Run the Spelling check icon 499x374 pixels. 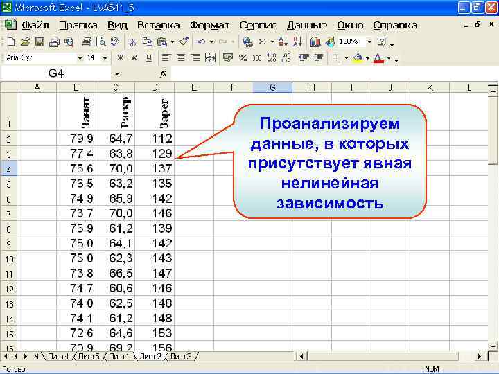pyautogui.click(x=115, y=42)
